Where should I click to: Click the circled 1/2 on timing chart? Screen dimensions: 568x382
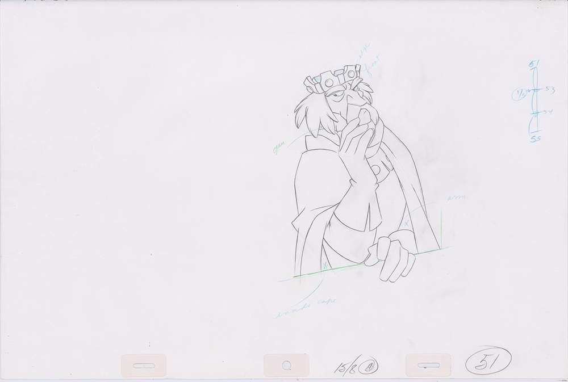[x=519, y=94]
